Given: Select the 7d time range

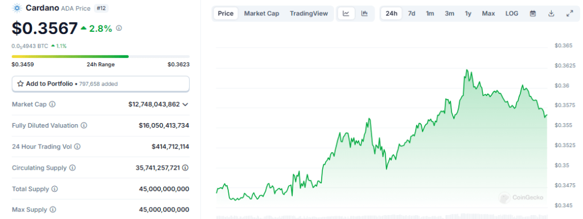Looking at the screenshot, I should click(x=412, y=14).
